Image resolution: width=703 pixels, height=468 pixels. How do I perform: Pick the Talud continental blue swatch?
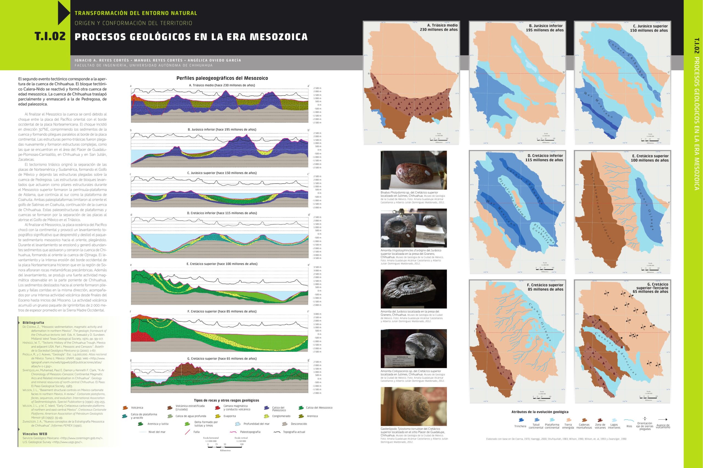[x=537, y=420]
